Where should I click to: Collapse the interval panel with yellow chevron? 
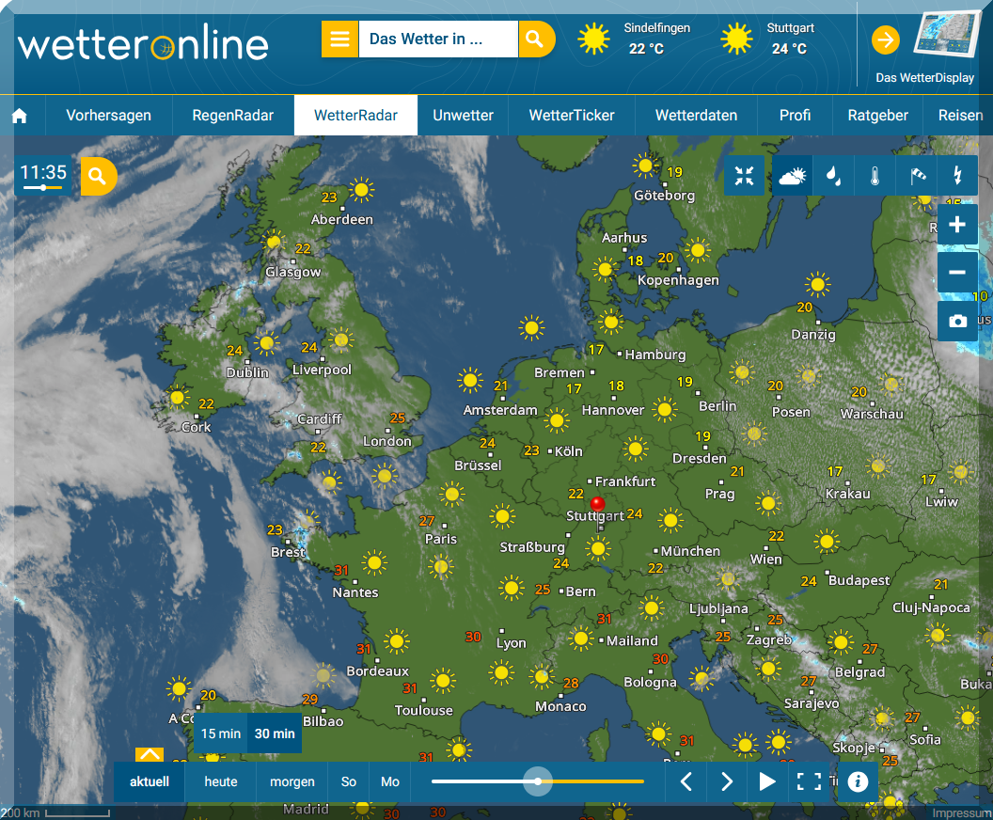tap(150, 754)
